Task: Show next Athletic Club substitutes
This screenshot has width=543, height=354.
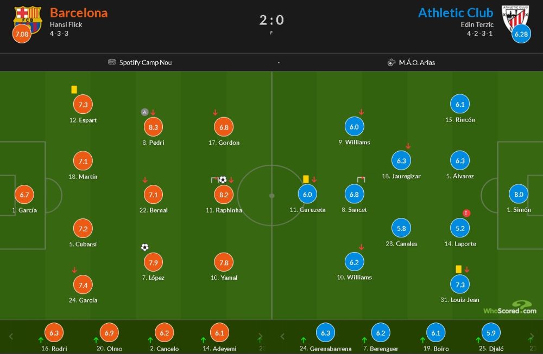Action: pos(531,336)
